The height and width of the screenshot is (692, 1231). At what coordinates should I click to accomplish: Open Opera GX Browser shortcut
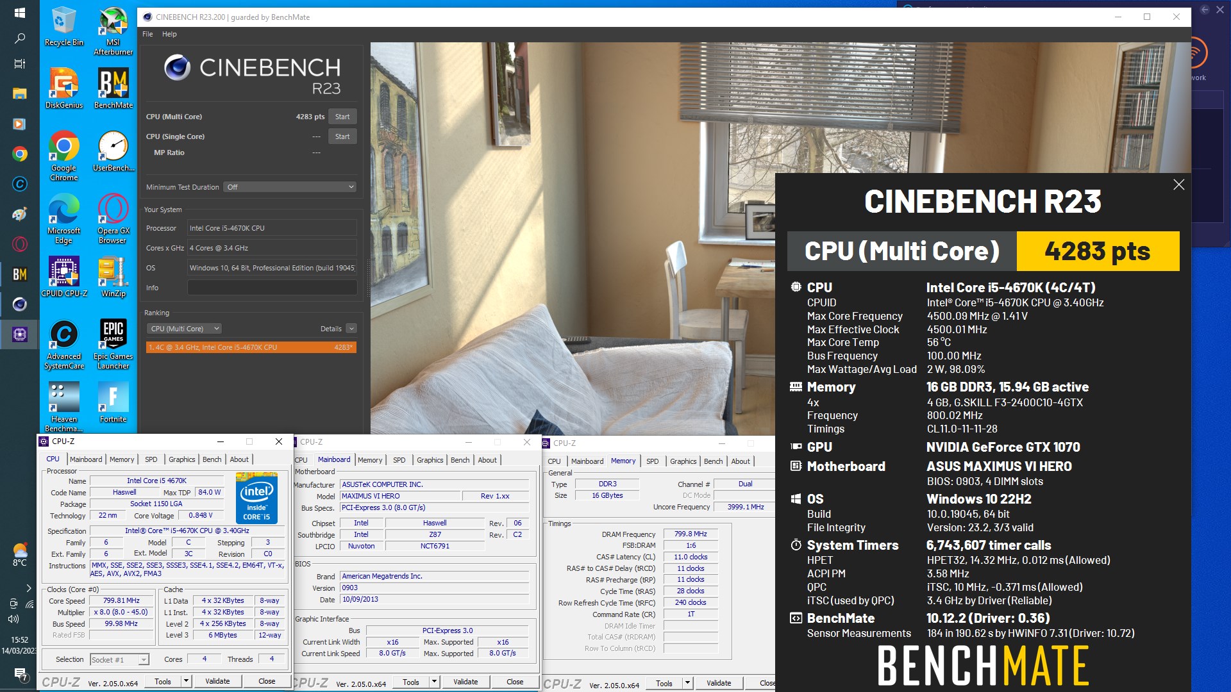pyautogui.click(x=113, y=218)
